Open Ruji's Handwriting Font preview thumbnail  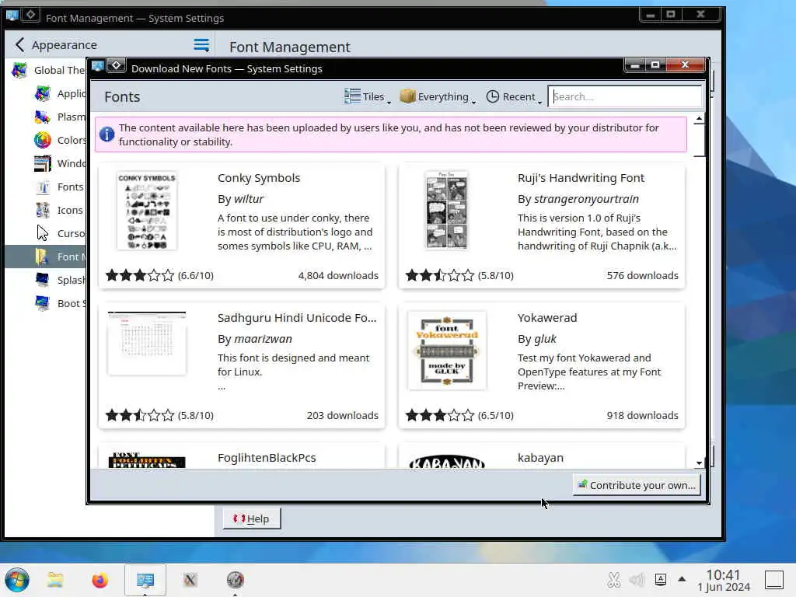[x=447, y=210]
